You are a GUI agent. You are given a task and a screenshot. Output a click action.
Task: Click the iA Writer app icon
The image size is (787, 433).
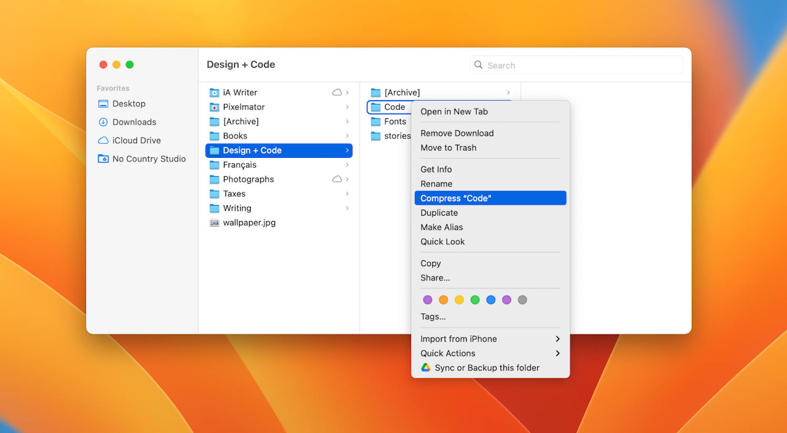click(214, 92)
